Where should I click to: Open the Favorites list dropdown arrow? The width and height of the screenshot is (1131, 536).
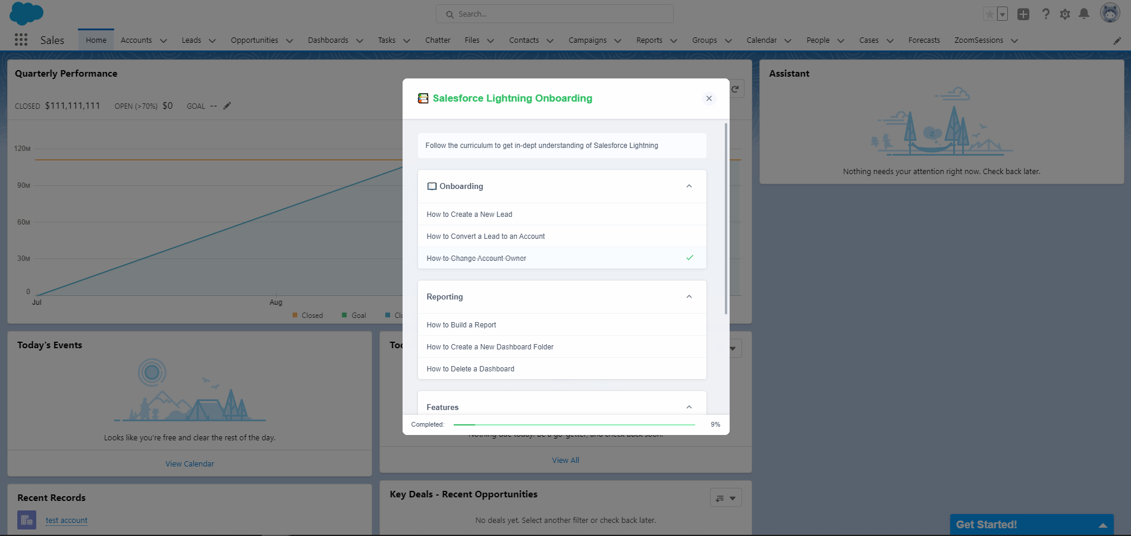pos(1003,14)
